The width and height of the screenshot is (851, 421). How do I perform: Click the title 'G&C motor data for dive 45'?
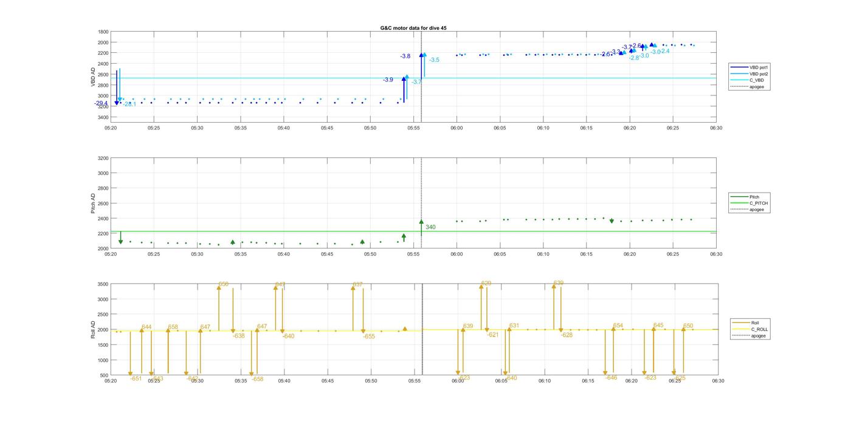413,28
